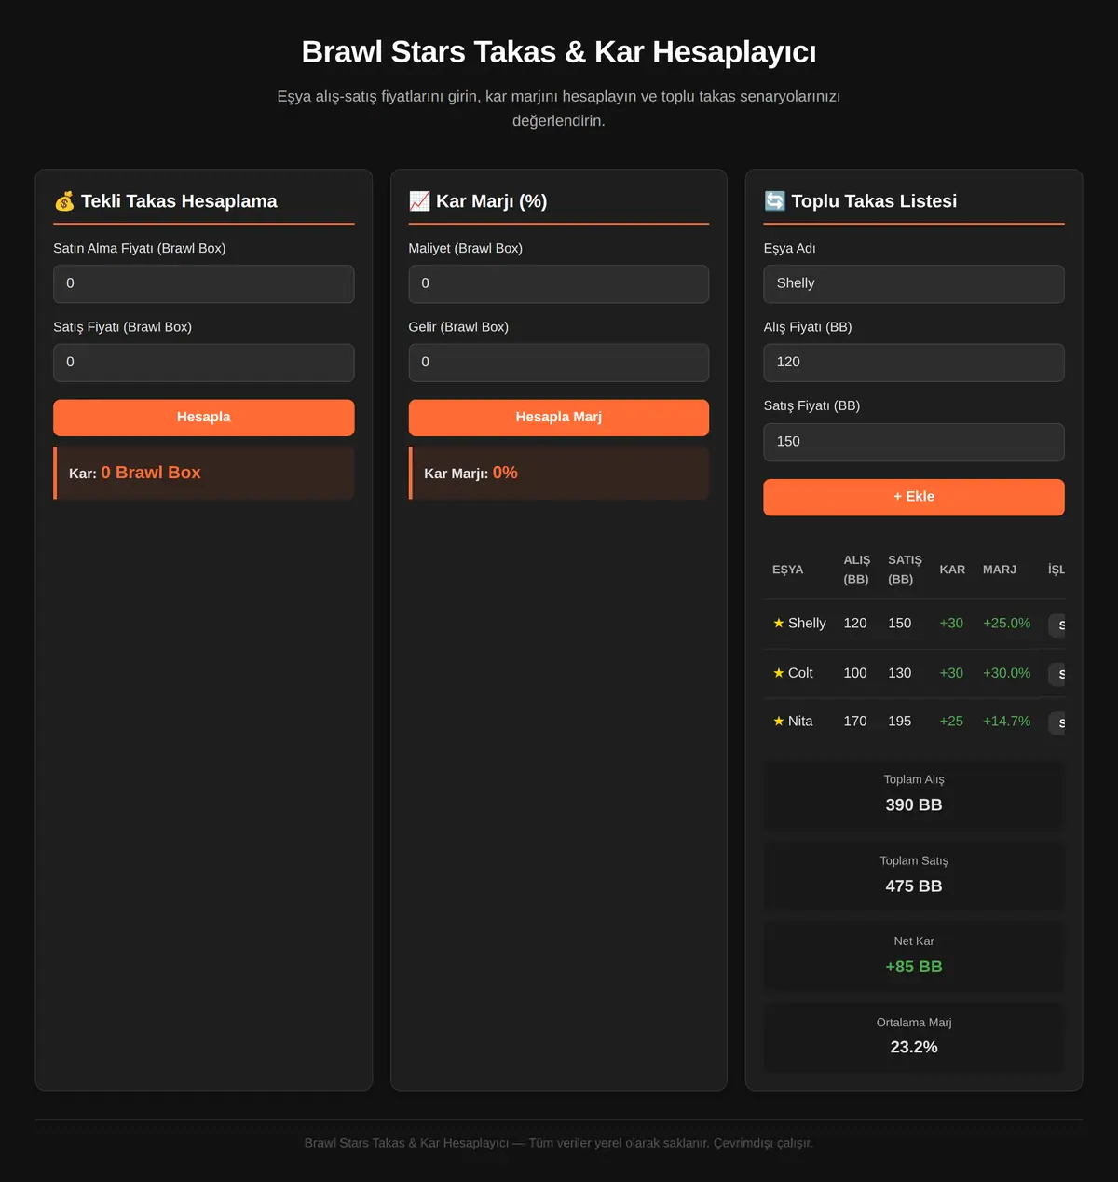This screenshot has width=1118, height=1182.
Task: Click the +25.0% margin in the Shelly row
Action: click(1007, 624)
